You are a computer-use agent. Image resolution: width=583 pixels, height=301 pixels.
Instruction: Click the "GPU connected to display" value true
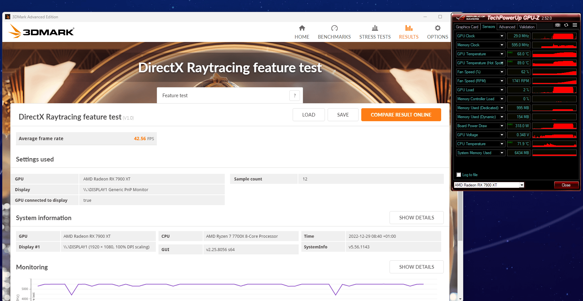(x=87, y=200)
